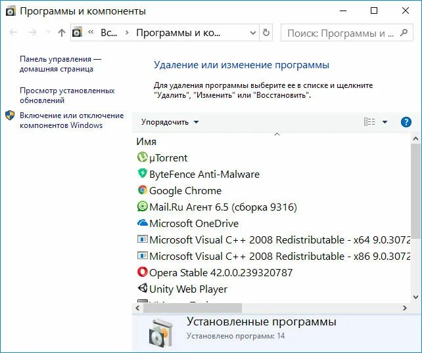Screen dimensions: 422x353
Task: Select Visual C++ 2008 Redistributable x64 entry
Action: 279,240
